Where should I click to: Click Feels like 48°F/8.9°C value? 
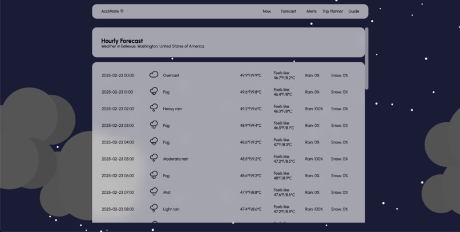point(283,176)
